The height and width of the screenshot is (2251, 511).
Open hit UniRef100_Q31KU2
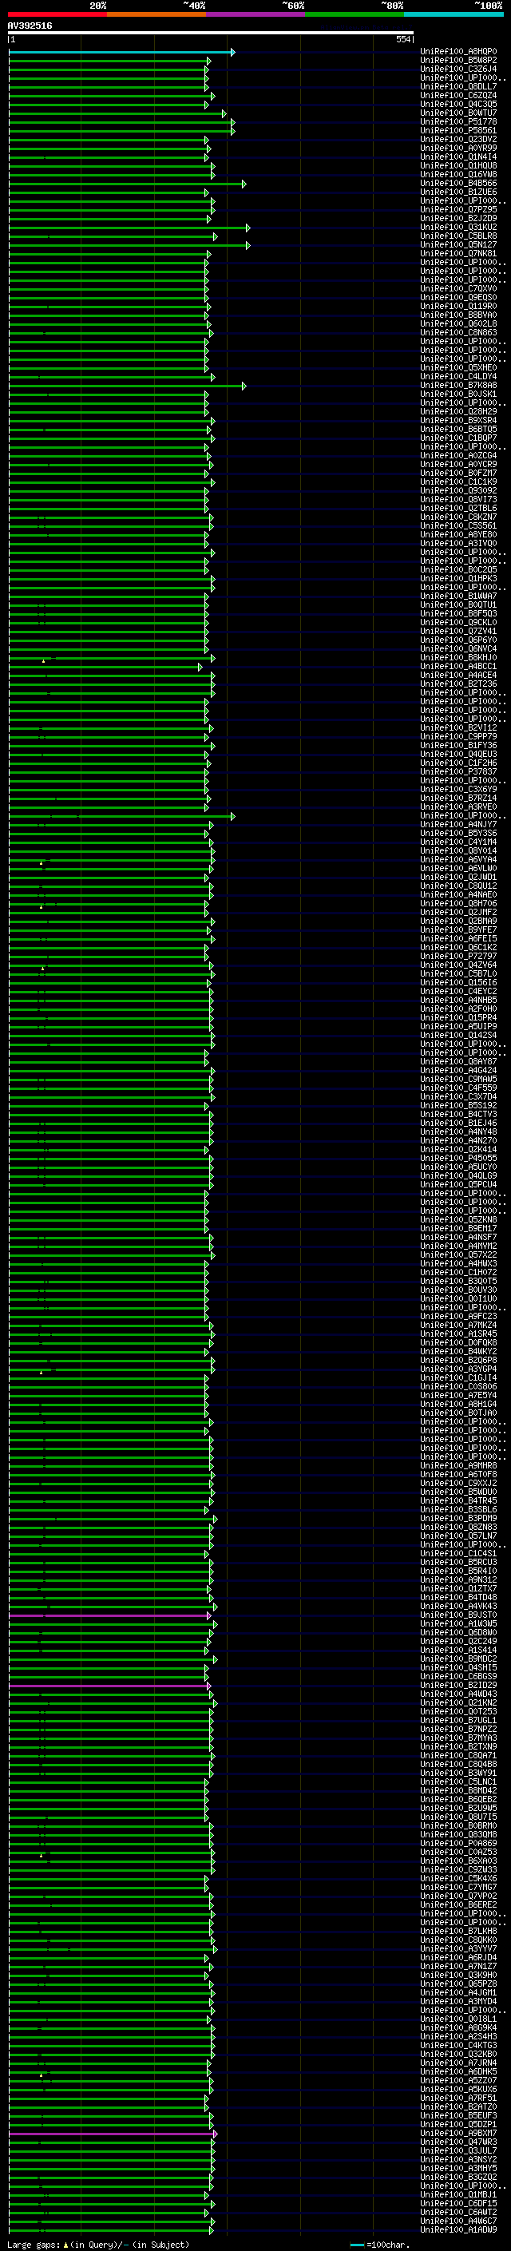coord(458,228)
